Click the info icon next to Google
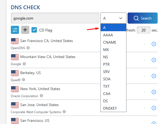This screenshot has height=124, width=162. (x=24, y=64)
